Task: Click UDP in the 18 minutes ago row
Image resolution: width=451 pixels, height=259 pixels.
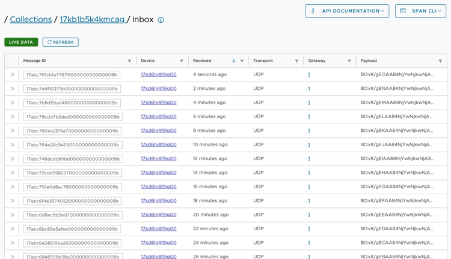Action: click(259, 201)
